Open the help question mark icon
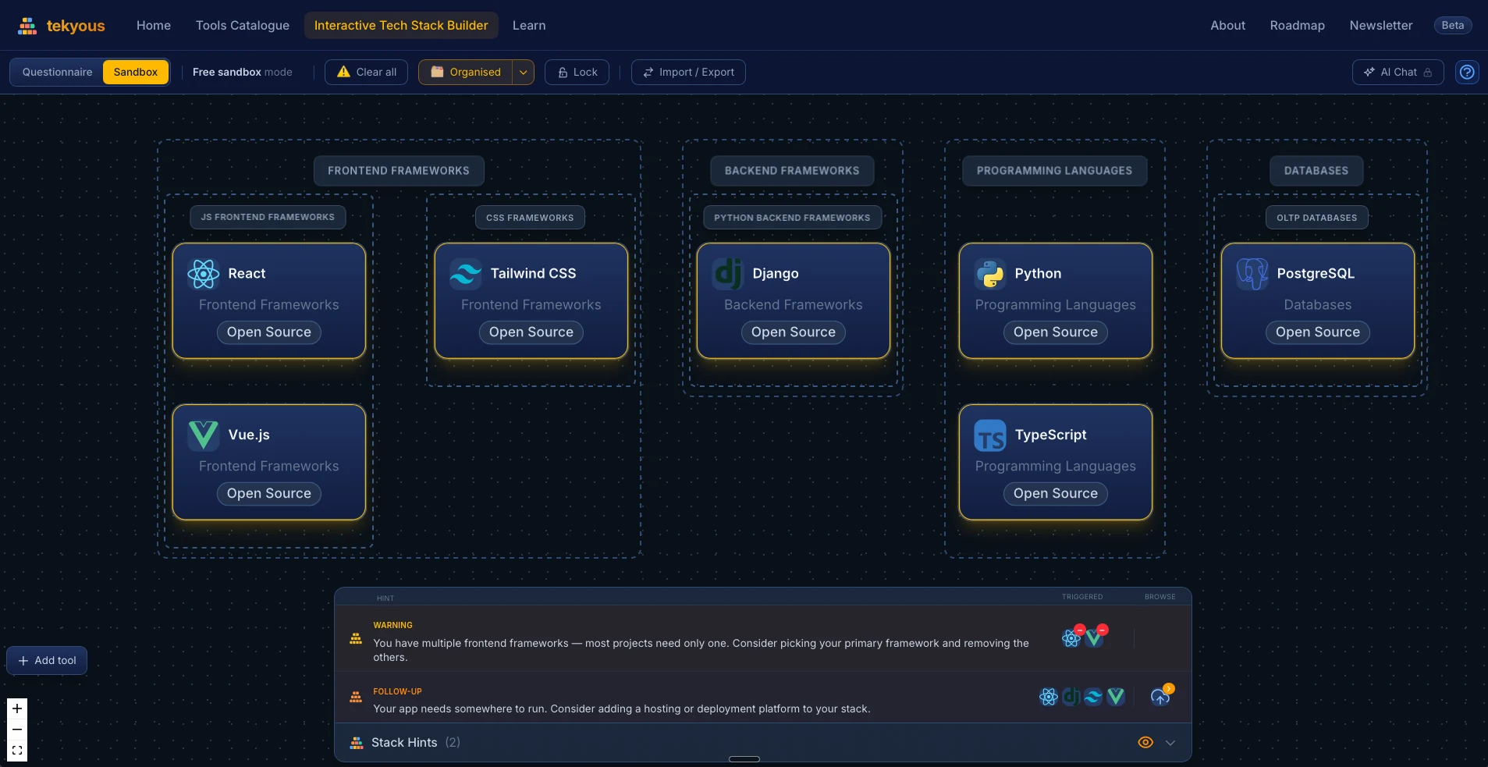The image size is (1488, 767). tap(1467, 72)
